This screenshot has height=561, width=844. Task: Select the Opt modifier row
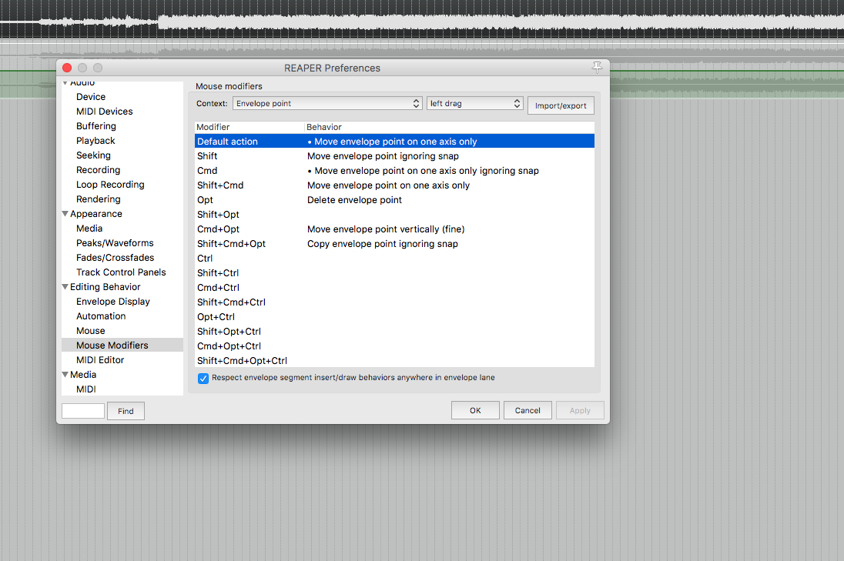(x=394, y=199)
